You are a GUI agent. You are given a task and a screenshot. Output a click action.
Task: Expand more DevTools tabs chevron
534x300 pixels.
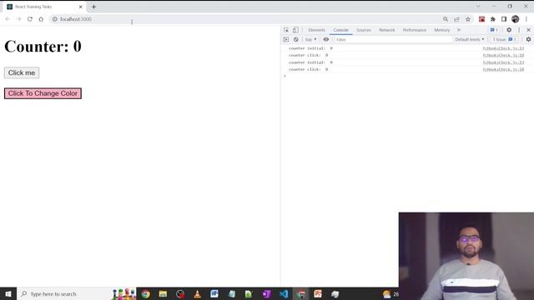459,30
